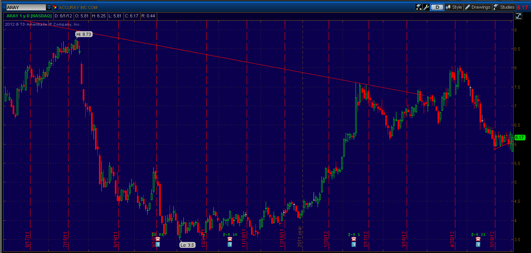Click the Hi: 8.73 high label
This screenshot has width=531, height=253.
[x=84, y=34]
